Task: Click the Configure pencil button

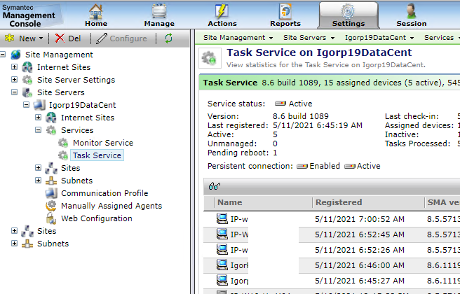Action: 122,38
